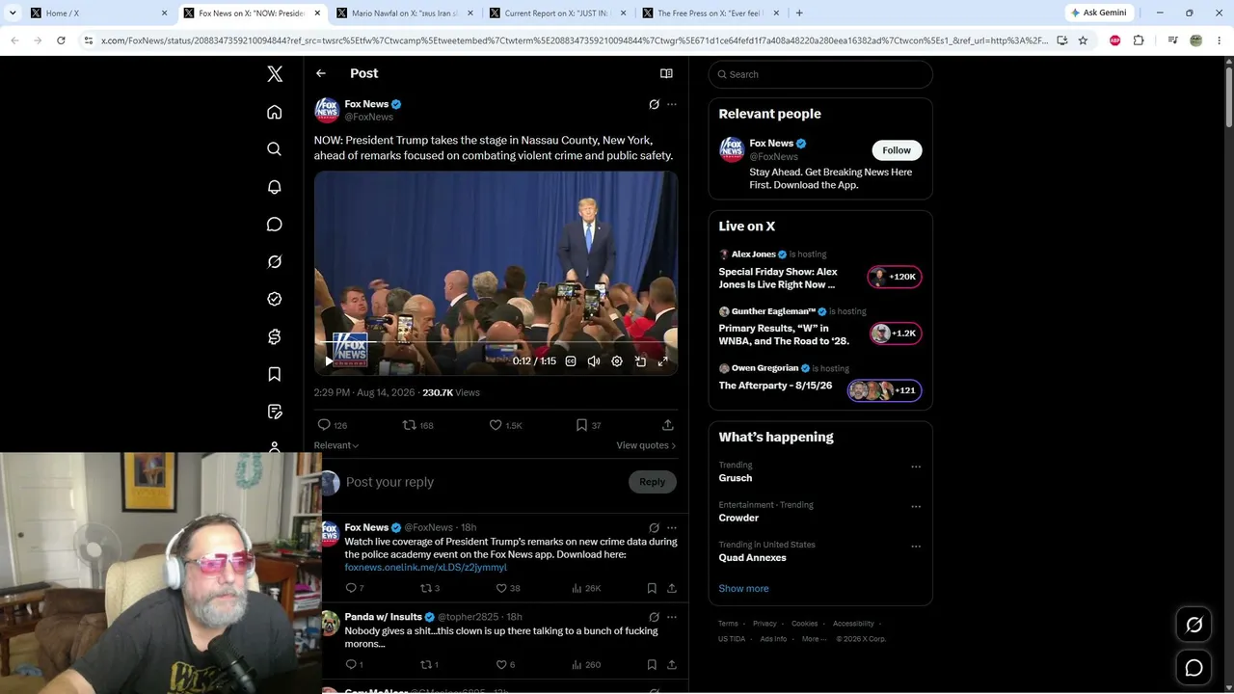Click the Post your reply field
This screenshot has width=1234, height=694.
pos(482,482)
